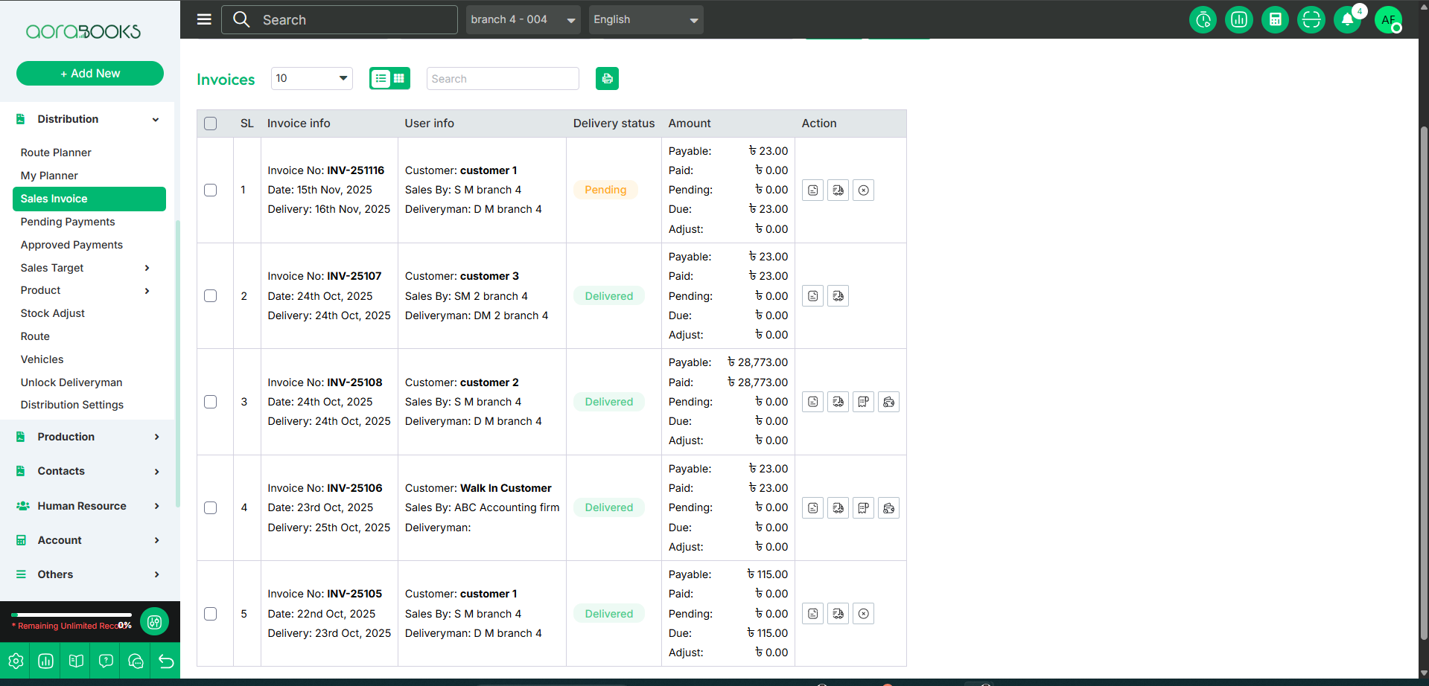The width and height of the screenshot is (1429, 686).
Task: Click the settings gear in bottom bar
Action: [x=16, y=661]
